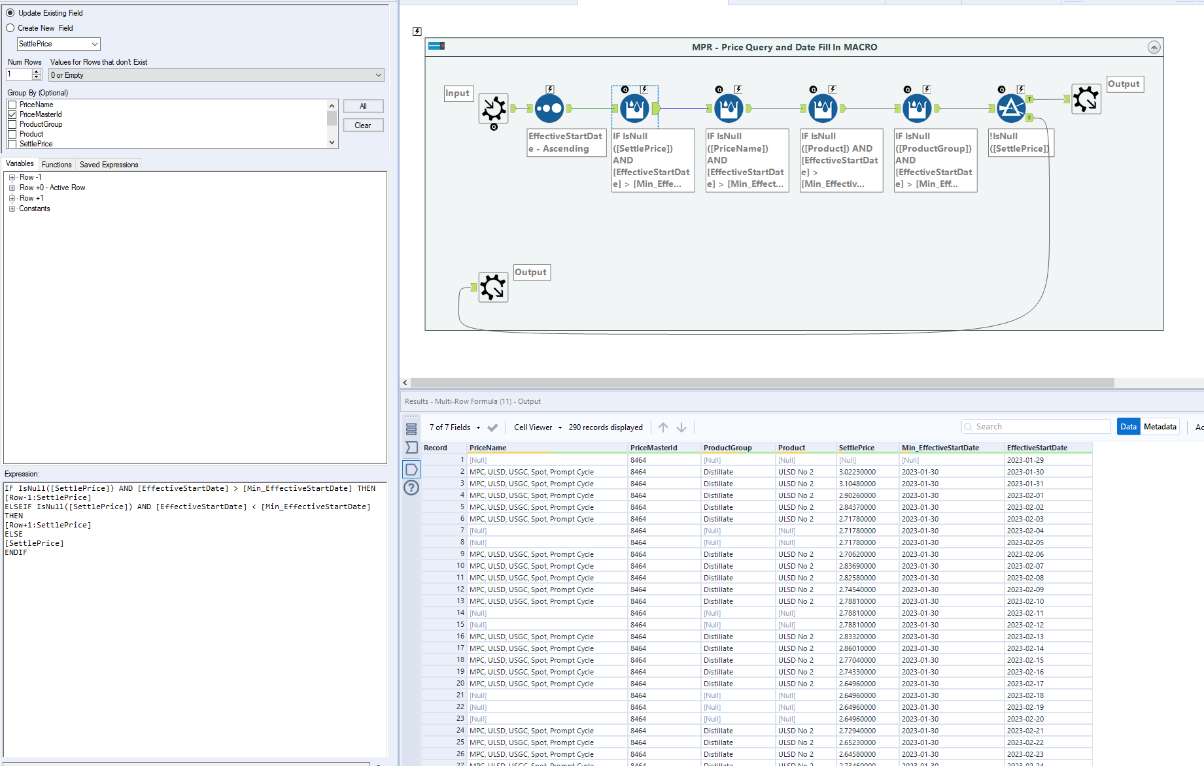Move to previous record with up arrow

pos(663,427)
